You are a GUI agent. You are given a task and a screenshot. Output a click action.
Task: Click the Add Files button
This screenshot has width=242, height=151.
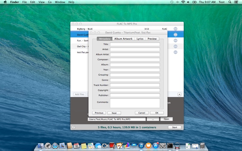80,94
